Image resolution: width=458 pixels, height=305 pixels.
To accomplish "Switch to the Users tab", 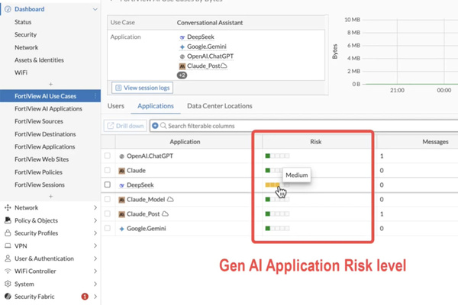I will coord(116,106).
